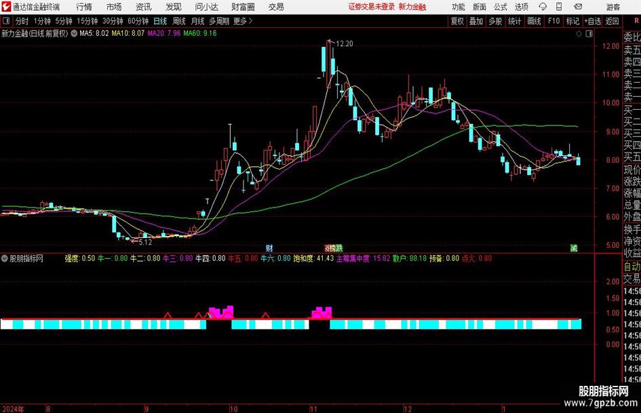Click the 点火: 0.80 indicator value

pos(477,258)
